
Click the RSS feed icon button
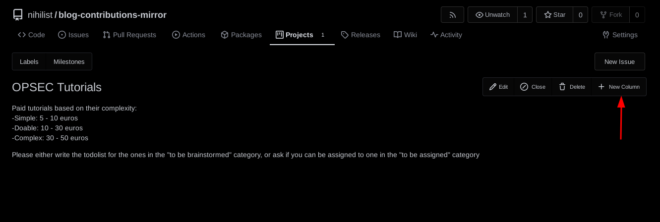(452, 15)
